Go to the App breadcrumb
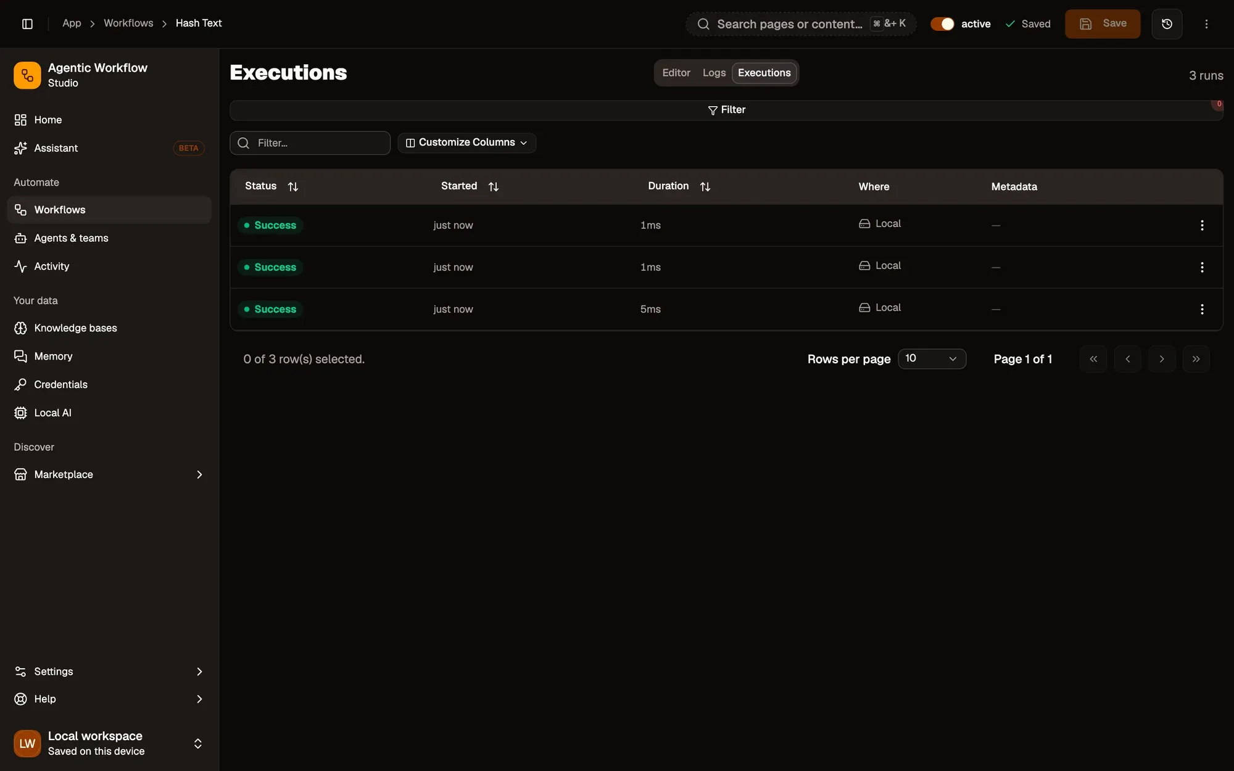Viewport: 1234px width, 771px height. click(x=72, y=23)
